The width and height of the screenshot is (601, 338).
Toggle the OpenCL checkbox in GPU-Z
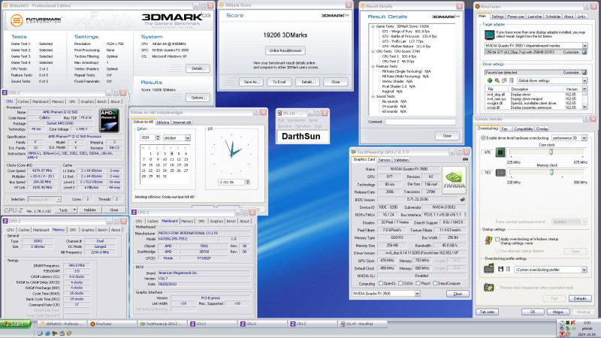(x=381, y=284)
